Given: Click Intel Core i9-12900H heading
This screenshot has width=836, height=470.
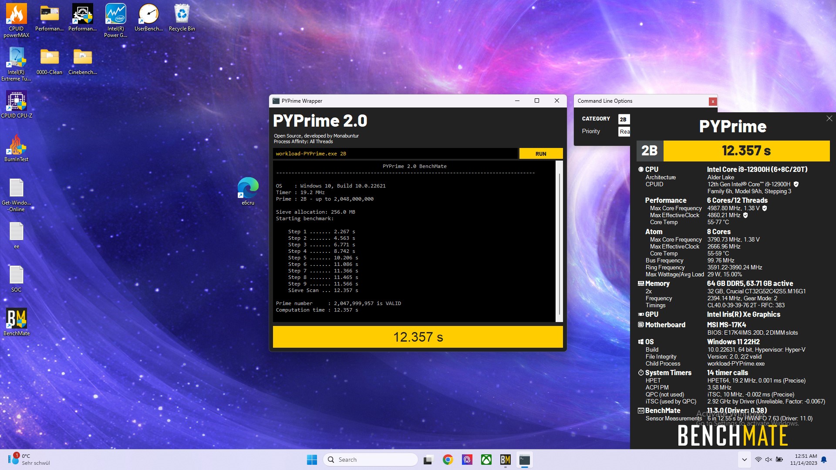Looking at the screenshot, I should pyautogui.click(x=757, y=169).
